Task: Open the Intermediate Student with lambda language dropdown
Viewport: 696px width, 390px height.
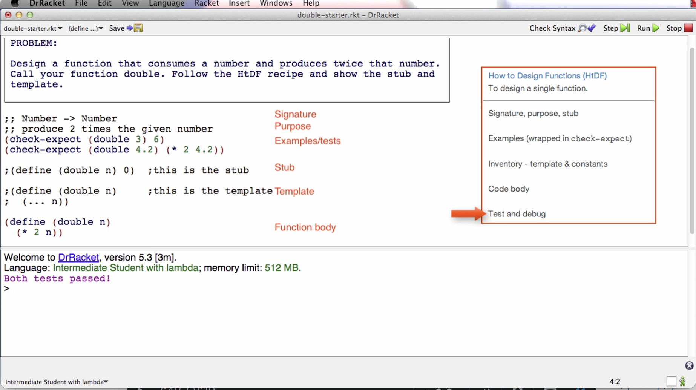Action: click(x=57, y=382)
